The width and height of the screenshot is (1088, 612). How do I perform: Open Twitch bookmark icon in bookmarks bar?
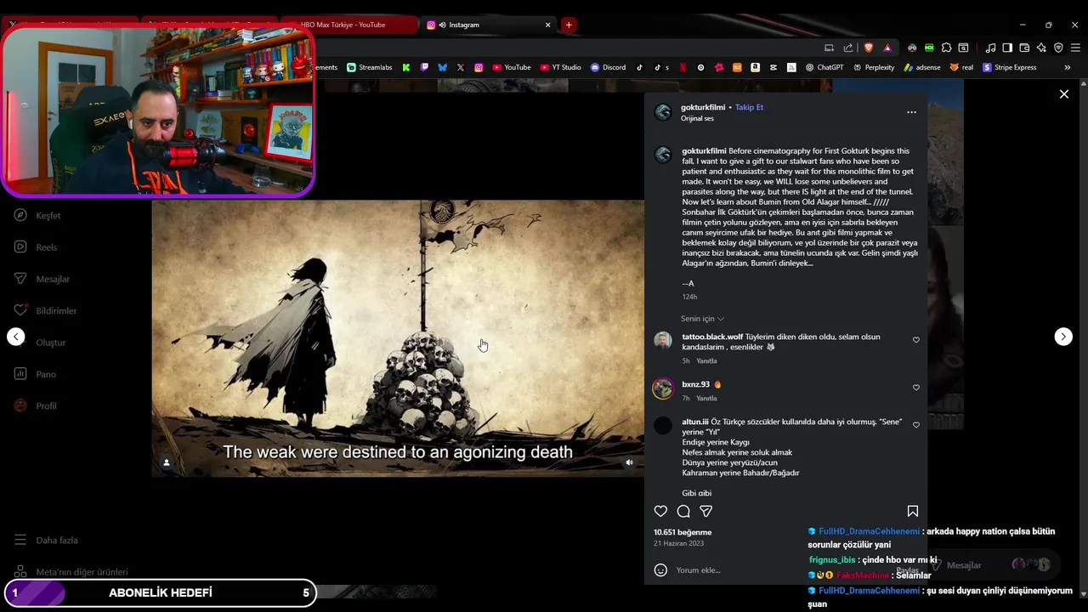(x=424, y=67)
